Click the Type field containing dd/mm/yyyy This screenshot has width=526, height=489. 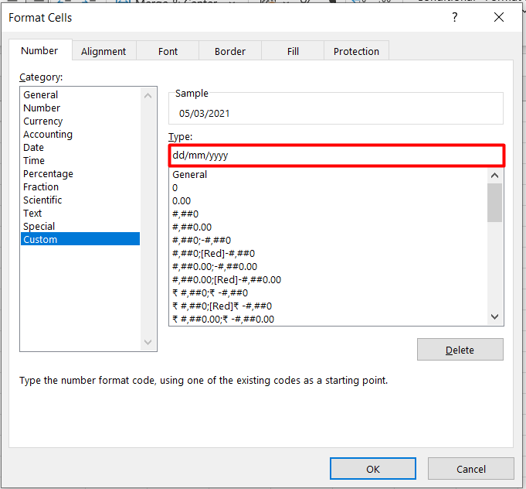click(x=337, y=156)
